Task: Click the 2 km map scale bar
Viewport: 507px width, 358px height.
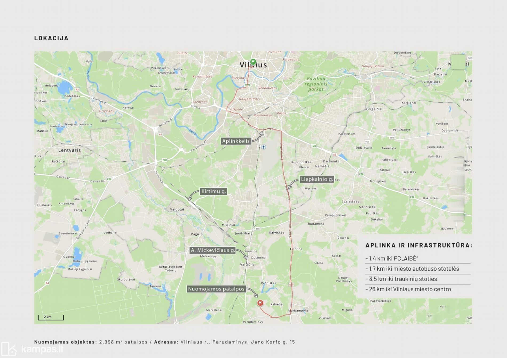Action: tap(51, 317)
